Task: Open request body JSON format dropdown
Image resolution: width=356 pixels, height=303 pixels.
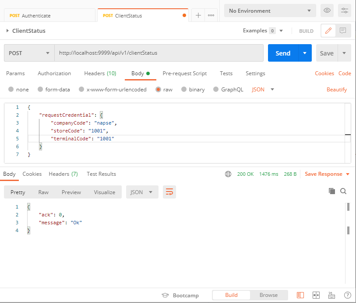Action: (263, 90)
